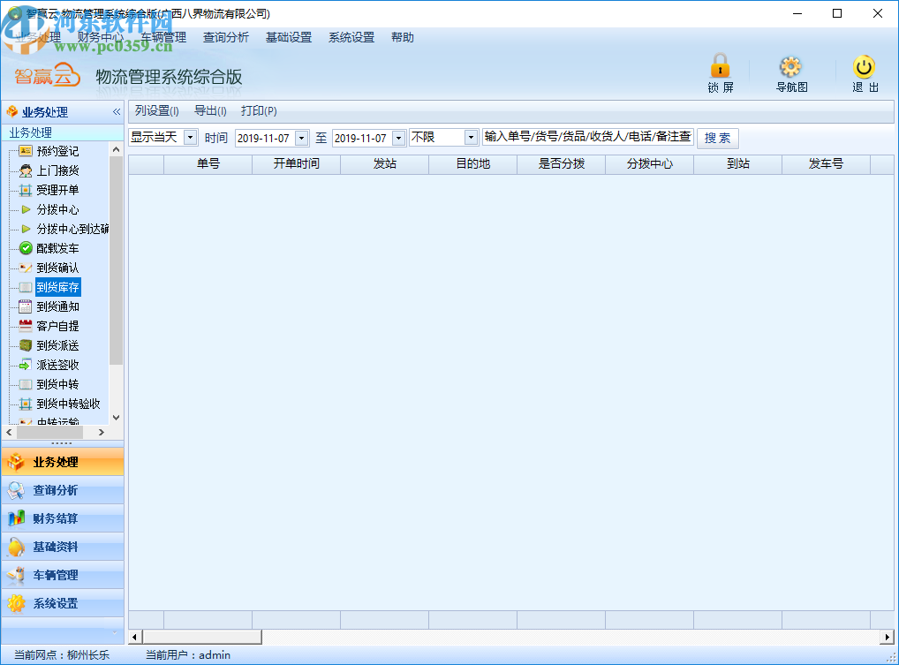The width and height of the screenshot is (899, 665).
Task: Click 列设置(I) toolbar button
Action: (x=157, y=110)
